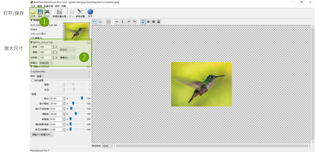Click the 打开 (Open) toolbar icon
Image resolution: width=315 pixels, height=152 pixels.
coord(33,12)
